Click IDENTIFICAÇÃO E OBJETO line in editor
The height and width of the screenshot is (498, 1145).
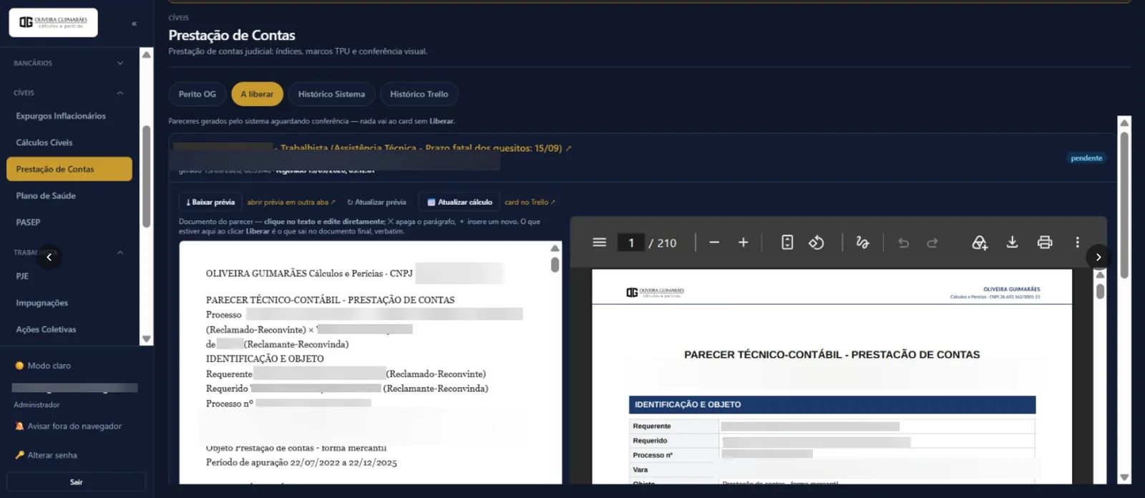265,359
